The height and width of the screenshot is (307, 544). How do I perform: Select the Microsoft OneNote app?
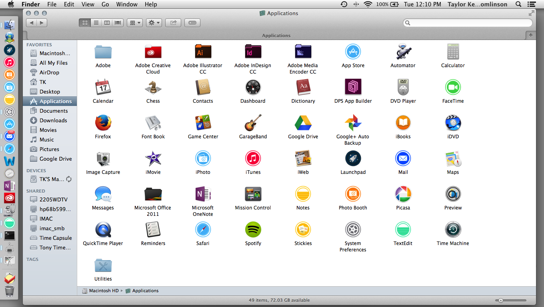[x=203, y=194]
